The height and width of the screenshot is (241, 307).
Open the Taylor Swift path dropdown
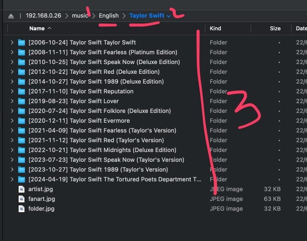(x=169, y=16)
